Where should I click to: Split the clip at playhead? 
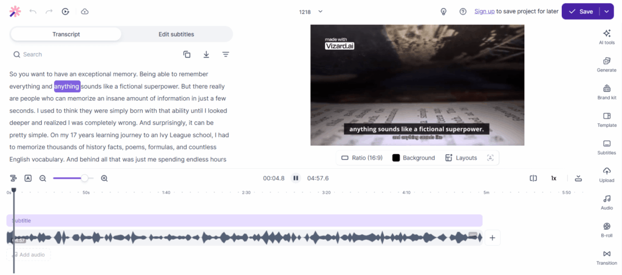click(533, 178)
